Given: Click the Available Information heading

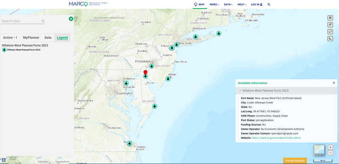Looking at the screenshot, I should (252, 83).
